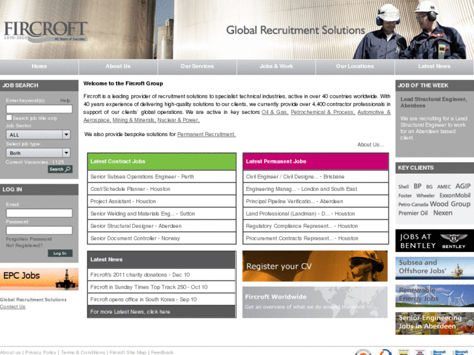
Task: Follow the Petrochemical & Process link
Action: 323,112
